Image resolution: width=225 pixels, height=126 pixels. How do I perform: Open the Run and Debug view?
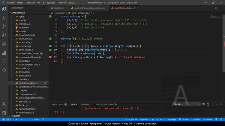pos(4,35)
